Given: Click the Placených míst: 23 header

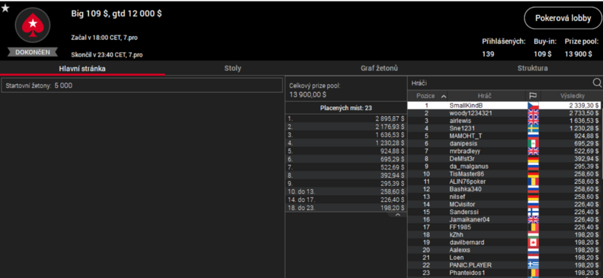Looking at the screenshot, I should tap(346, 108).
